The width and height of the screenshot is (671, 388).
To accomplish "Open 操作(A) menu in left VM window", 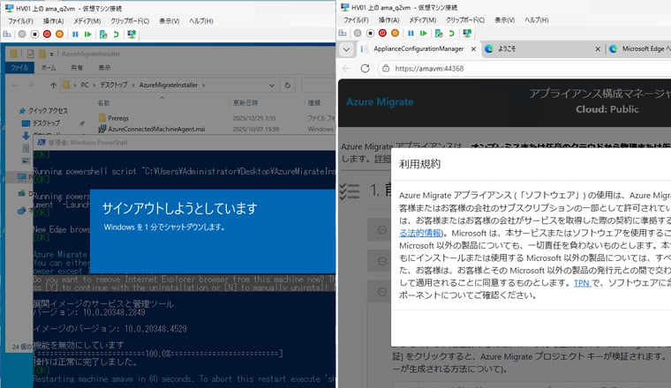I will coord(54,21).
